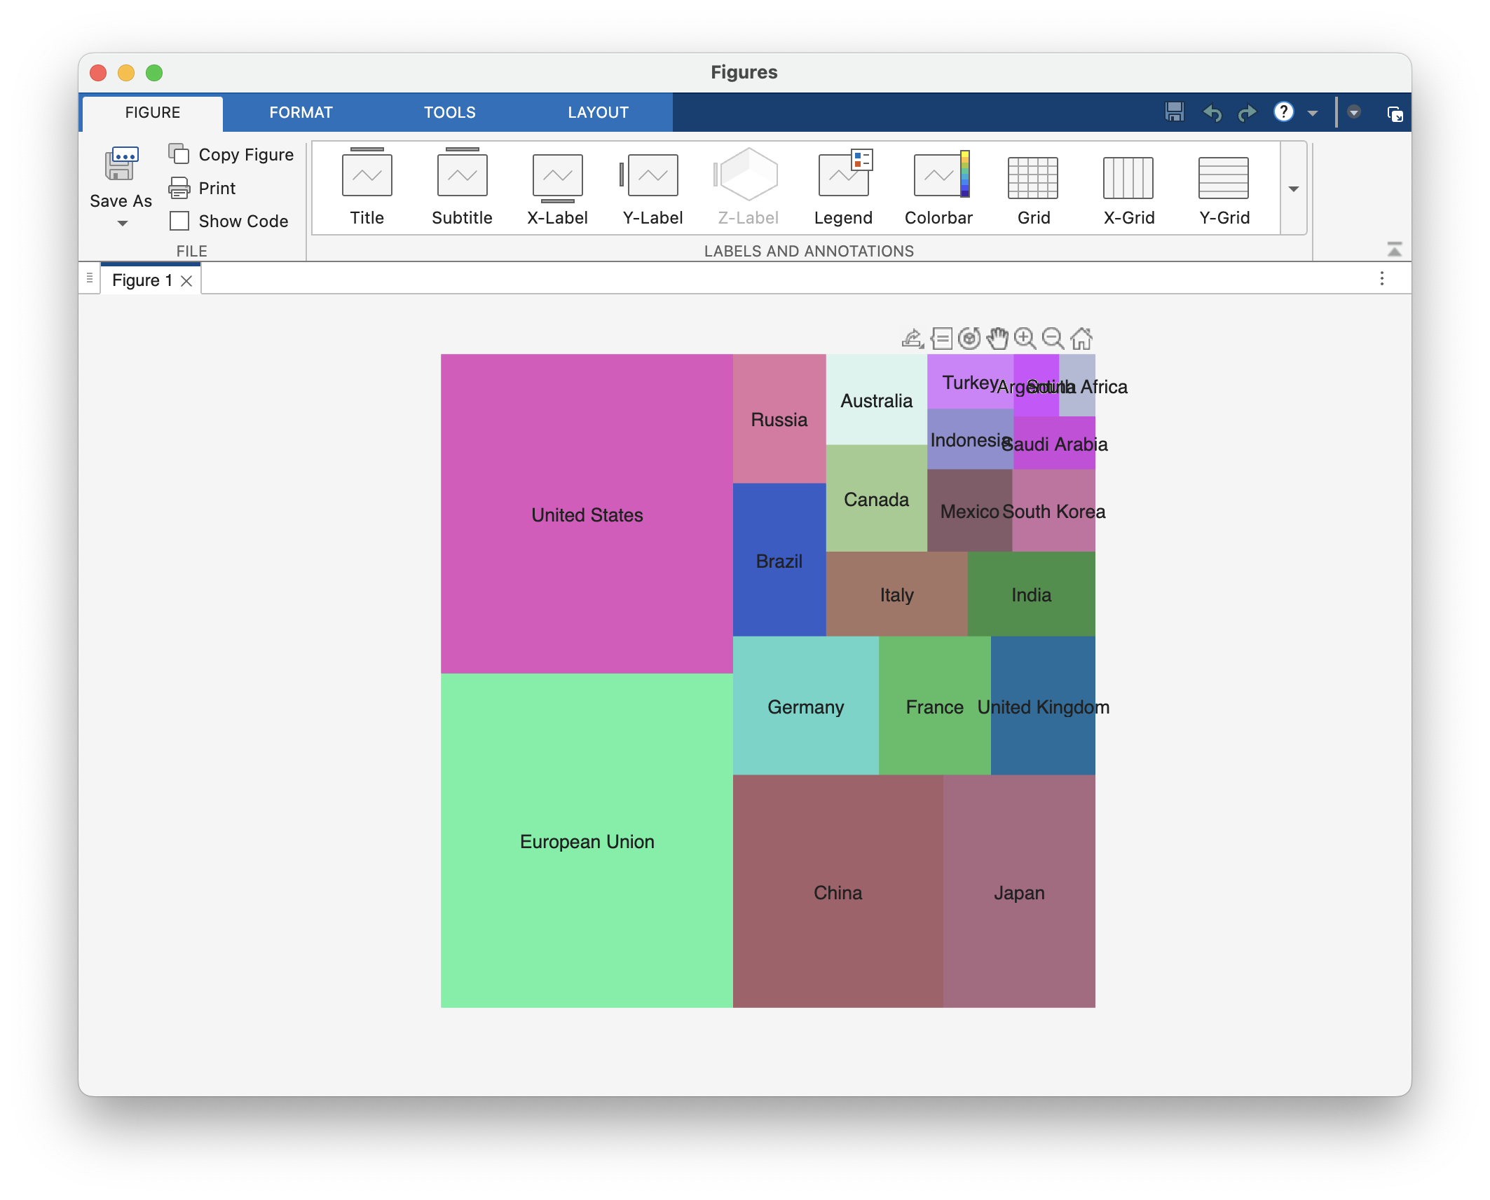Switch to the FORMAT tab
1490x1200 pixels.
click(301, 113)
